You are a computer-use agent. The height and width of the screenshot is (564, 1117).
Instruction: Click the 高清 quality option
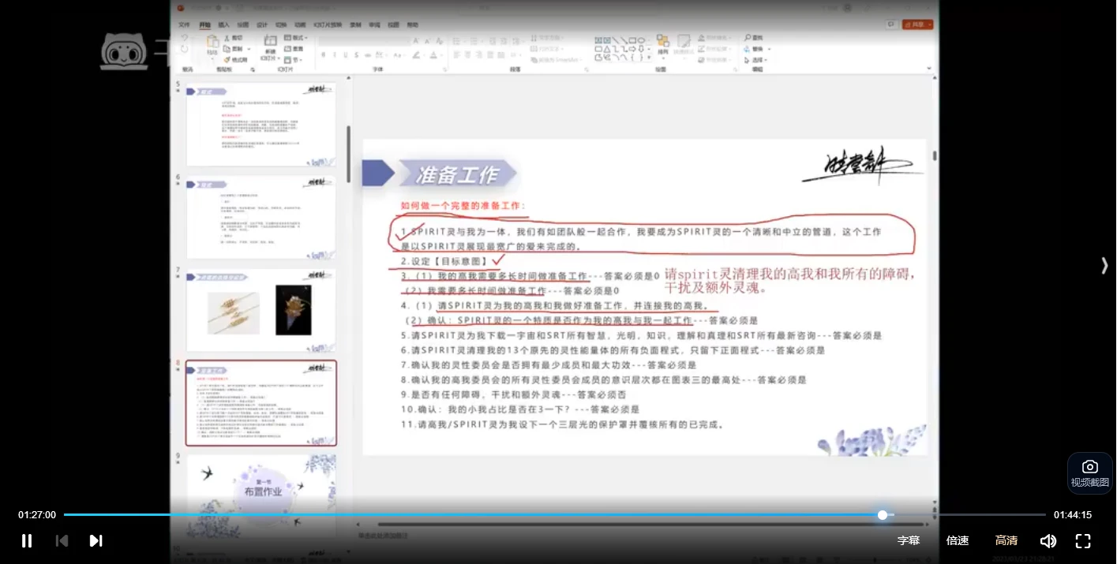point(1006,540)
